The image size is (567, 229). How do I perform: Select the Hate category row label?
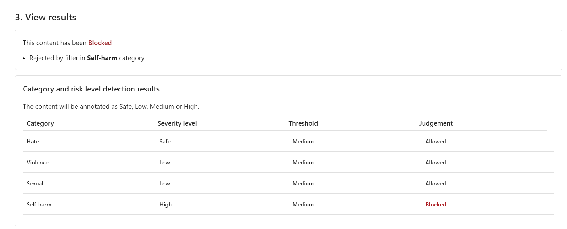[33, 142]
